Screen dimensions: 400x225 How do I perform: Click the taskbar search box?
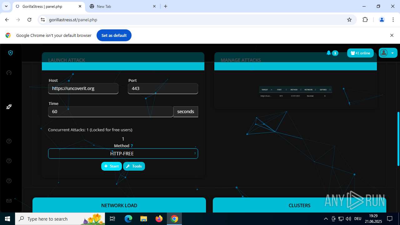click(x=60, y=219)
